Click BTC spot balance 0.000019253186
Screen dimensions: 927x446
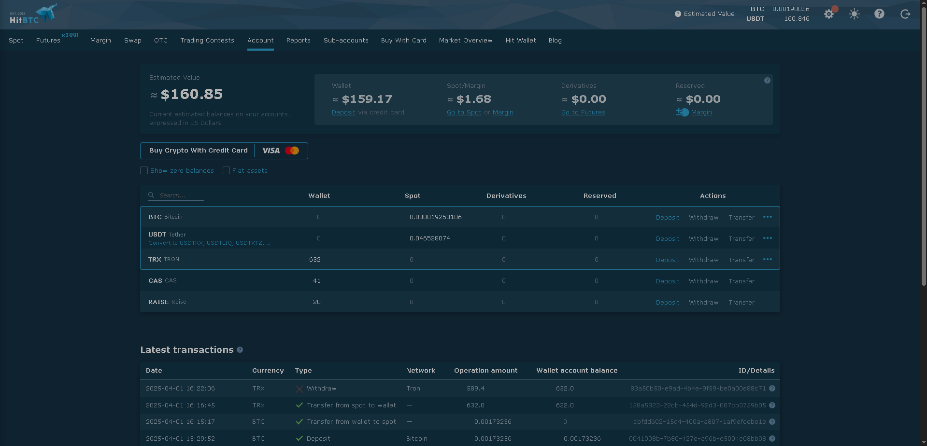pyautogui.click(x=436, y=217)
